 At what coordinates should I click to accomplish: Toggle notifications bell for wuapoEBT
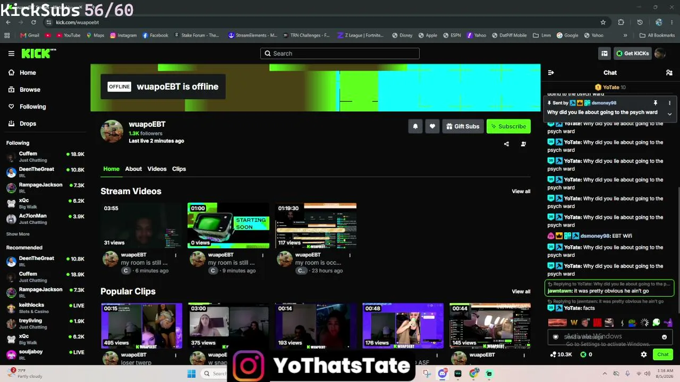coord(415,126)
